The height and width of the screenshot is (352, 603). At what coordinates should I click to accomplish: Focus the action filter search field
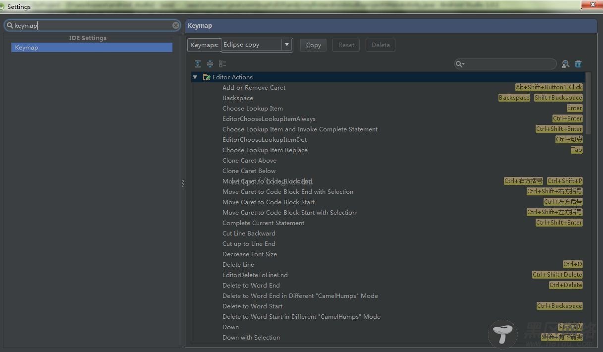click(505, 64)
